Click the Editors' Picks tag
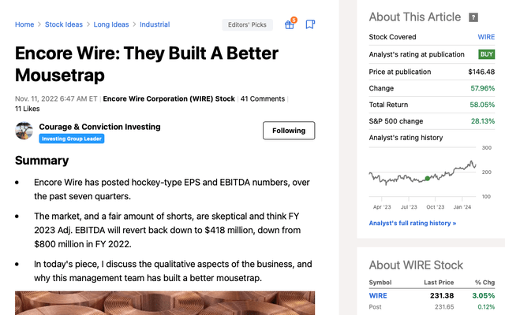 pyautogui.click(x=247, y=24)
